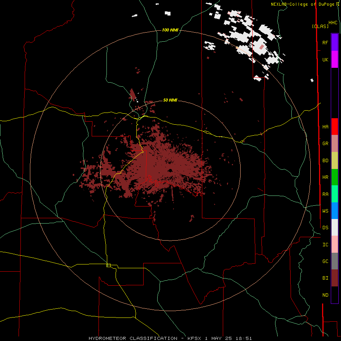Click the KFSX station identifier
341x341 pixels.
tap(194, 338)
